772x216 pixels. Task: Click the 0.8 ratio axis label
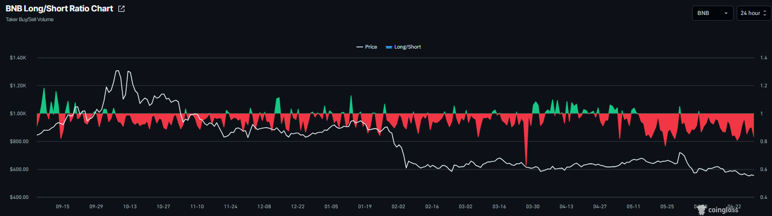point(764,142)
